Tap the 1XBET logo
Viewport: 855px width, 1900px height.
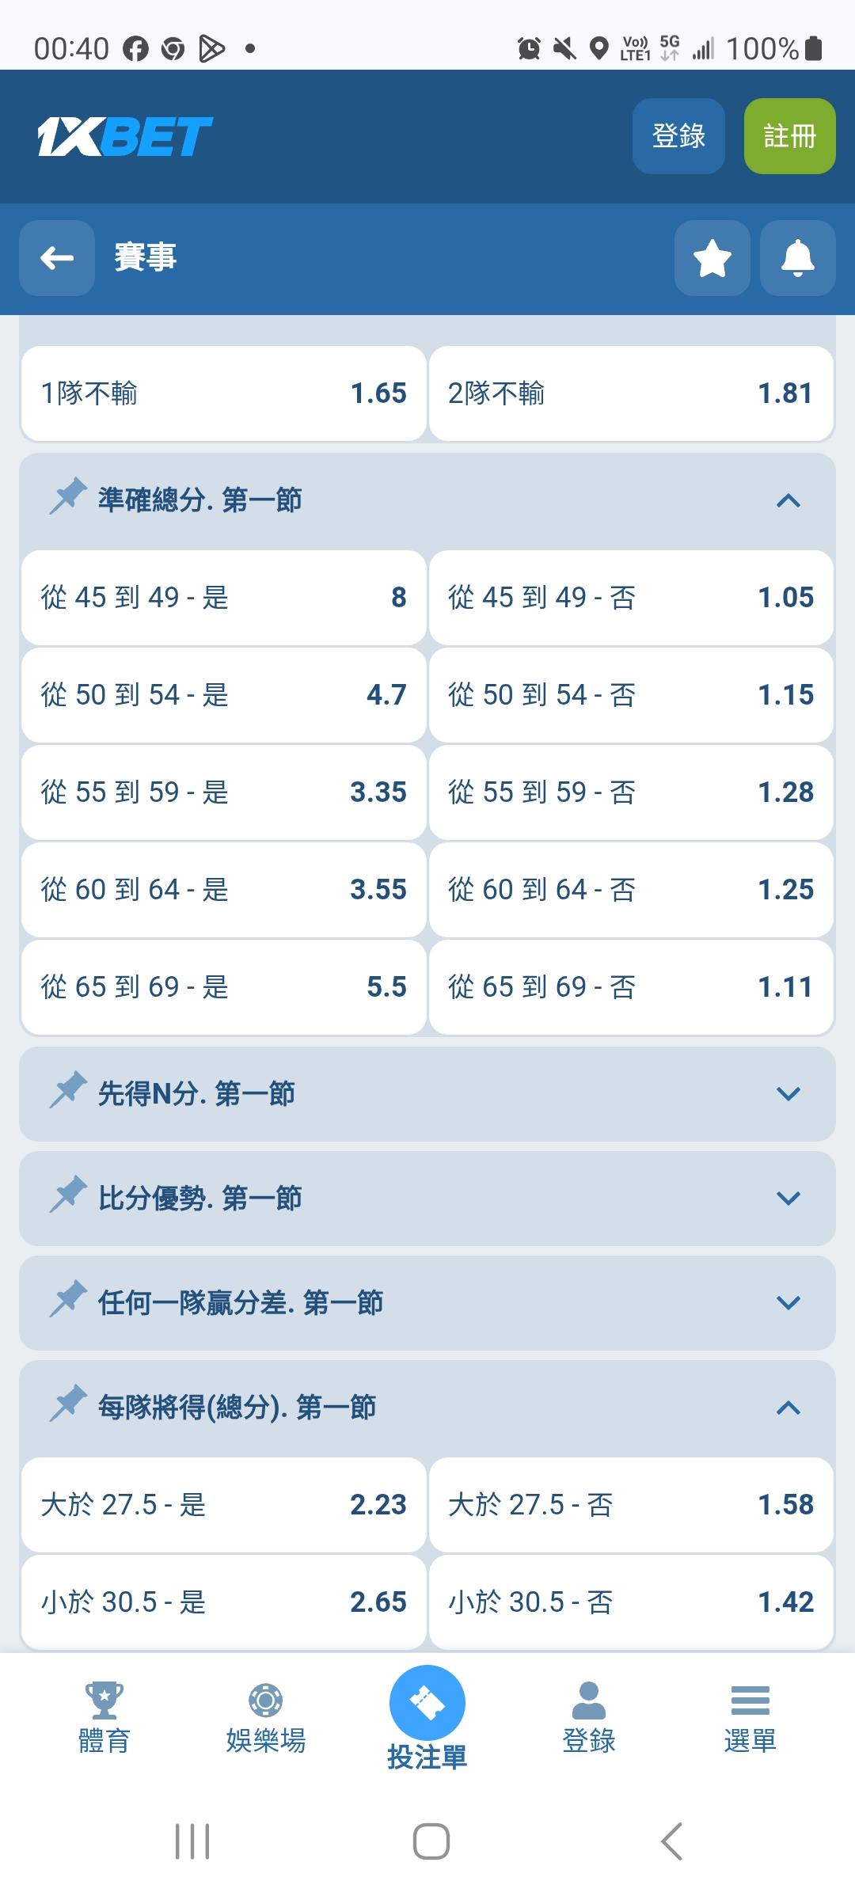pos(125,136)
